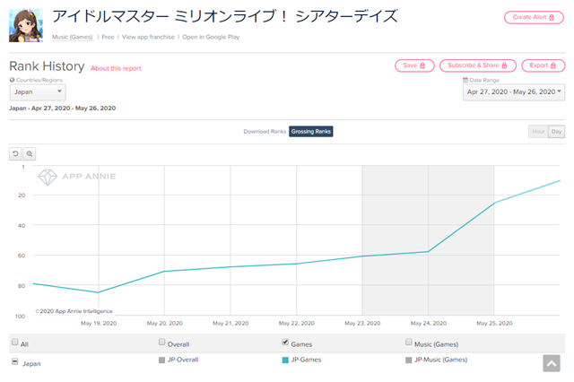Click the lock icon on Export
Image resolution: width=574 pixels, height=382 pixels.
(x=553, y=65)
